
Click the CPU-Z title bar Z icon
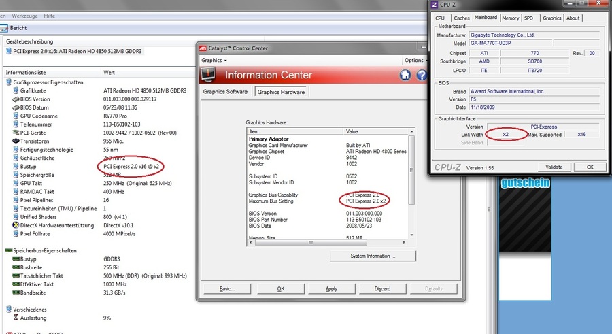click(x=435, y=5)
